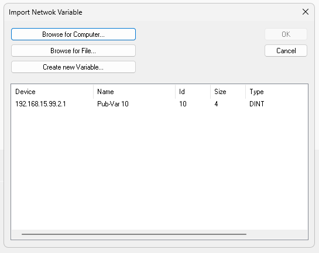Sort the list by Device column
The image size is (319, 253).
click(x=52, y=92)
